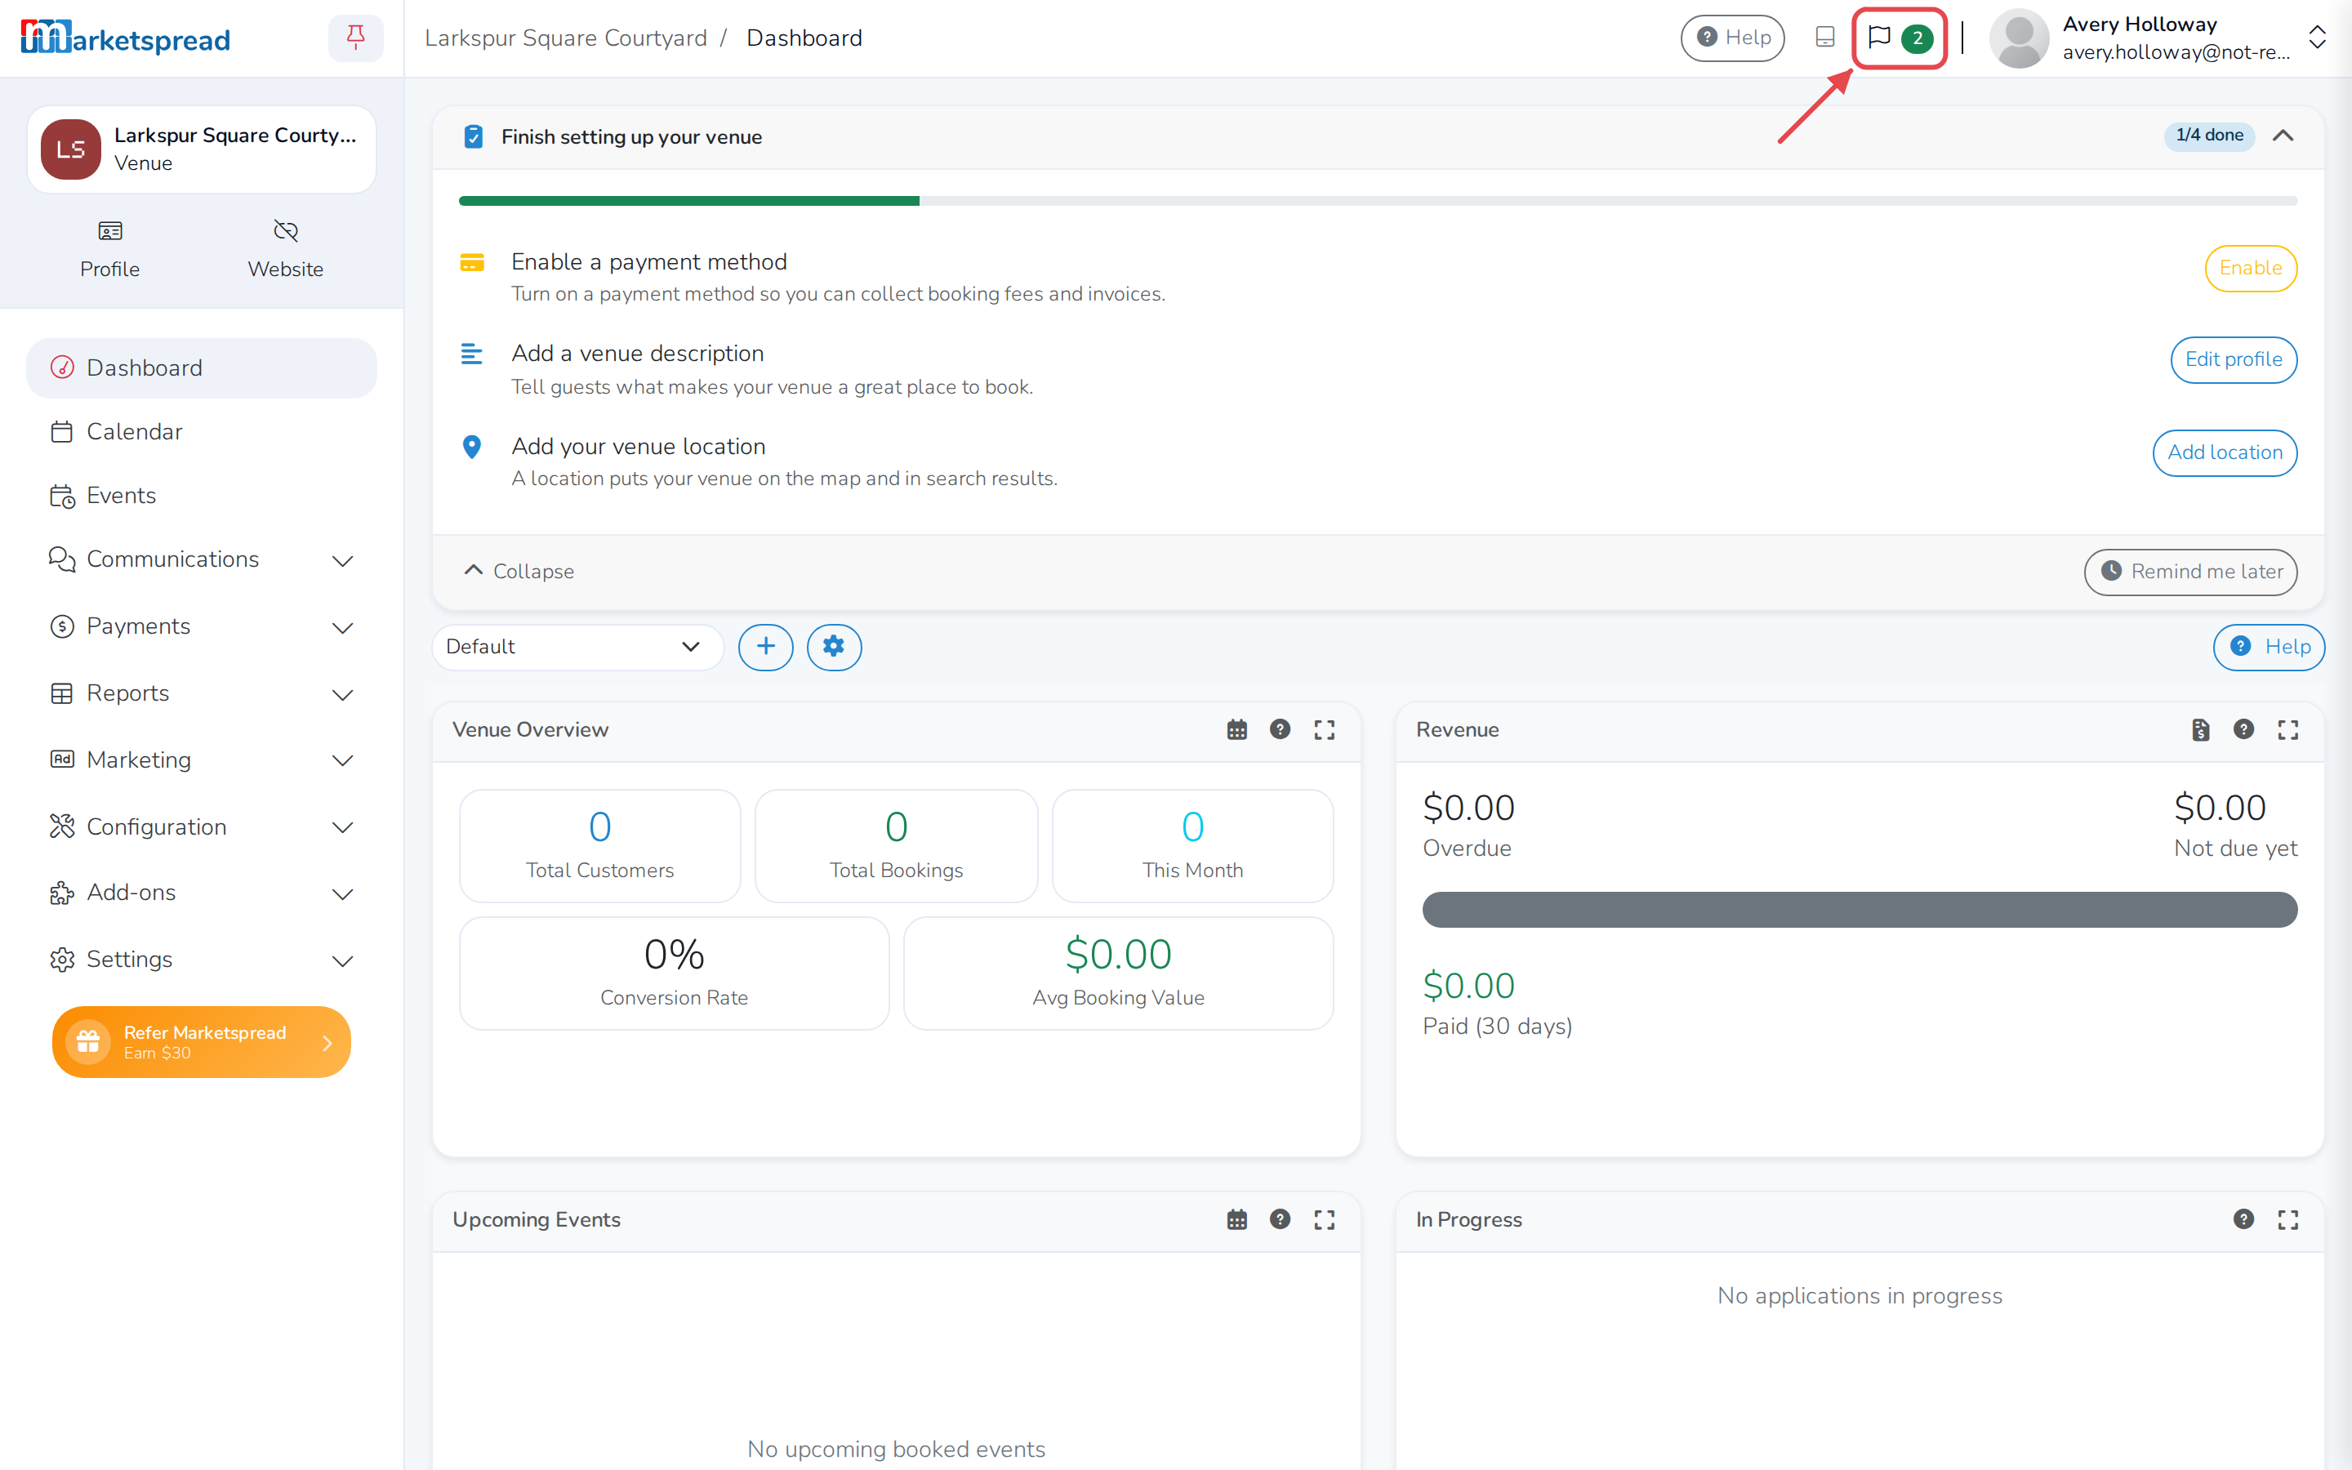Expand the Marketing menu
Screen dimensions: 2352x1470
[x=201, y=760]
